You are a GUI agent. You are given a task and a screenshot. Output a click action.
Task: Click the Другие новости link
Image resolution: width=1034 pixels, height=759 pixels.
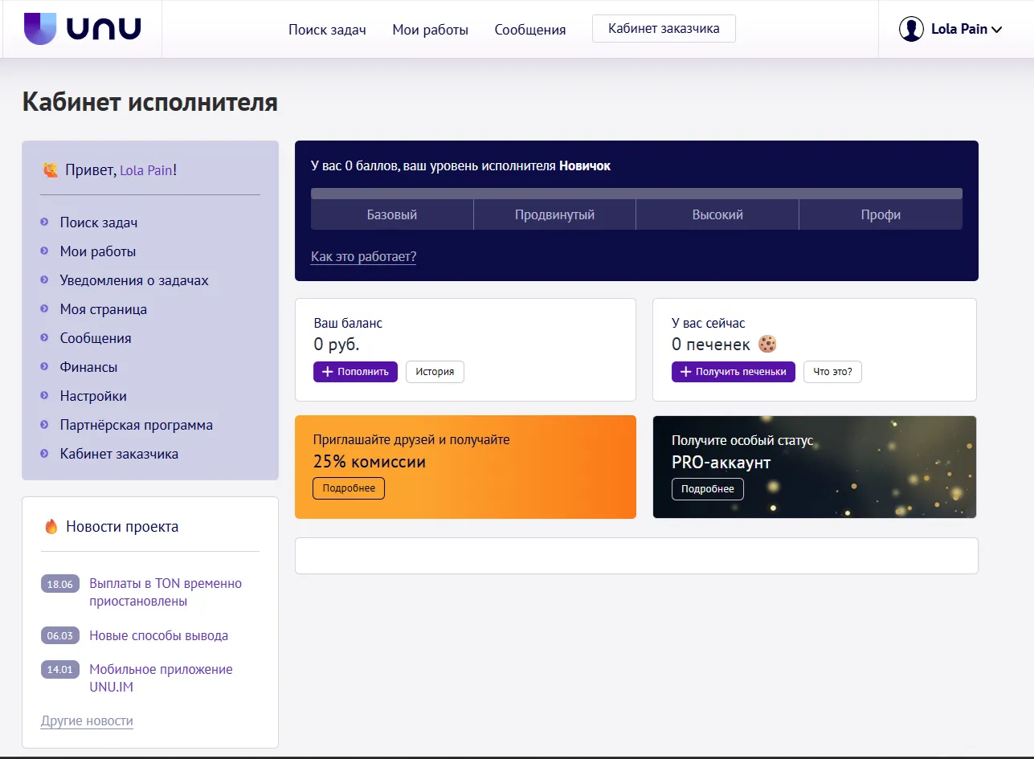(x=87, y=721)
